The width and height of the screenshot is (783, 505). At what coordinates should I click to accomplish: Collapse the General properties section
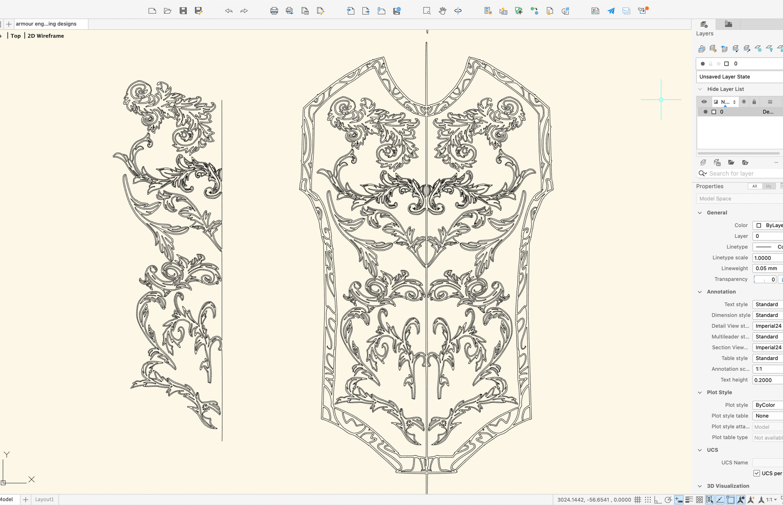pyautogui.click(x=700, y=213)
